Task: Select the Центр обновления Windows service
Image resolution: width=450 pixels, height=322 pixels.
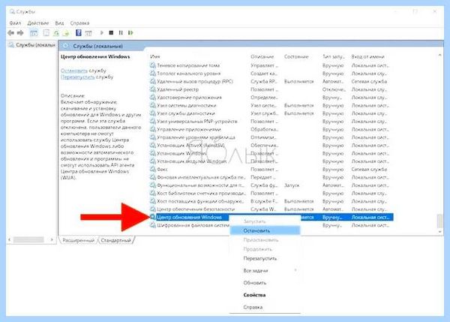Action: coord(189,217)
